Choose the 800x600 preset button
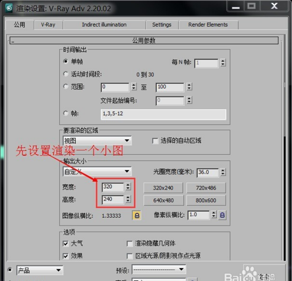The height and width of the screenshot is (281, 292). pyautogui.click(x=206, y=200)
